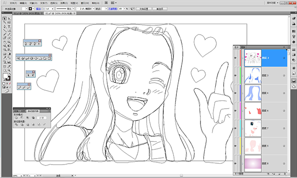Open the 文件(F) menu
The height and width of the screenshot is (178, 297).
(x=13, y=3)
